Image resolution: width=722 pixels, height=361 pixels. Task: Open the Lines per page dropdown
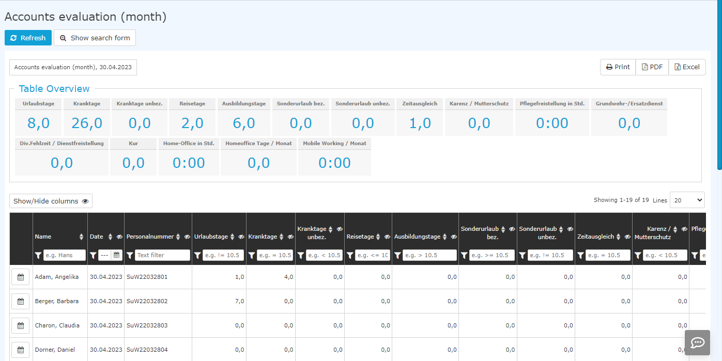point(687,200)
